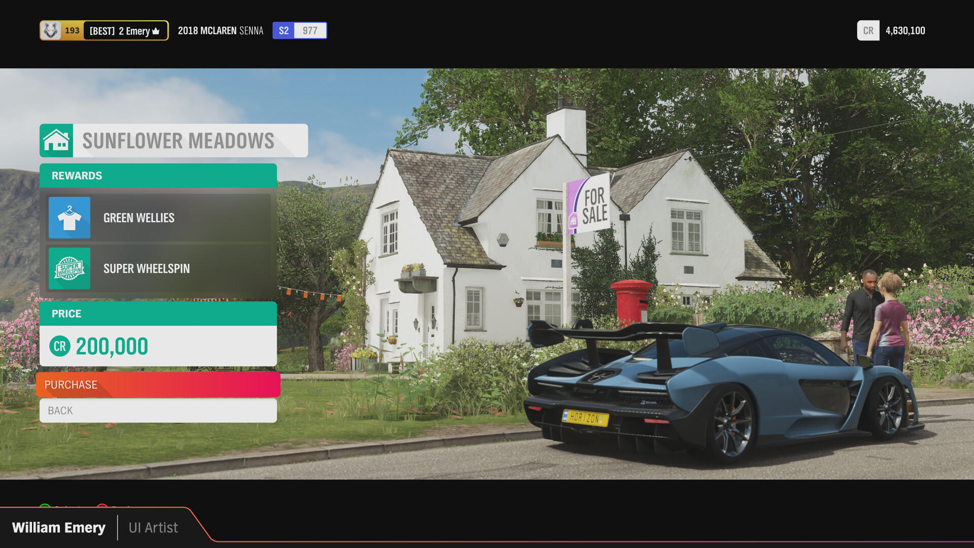Click the Super Wheelspin reward icon
The width and height of the screenshot is (974, 548).
(69, 268)
